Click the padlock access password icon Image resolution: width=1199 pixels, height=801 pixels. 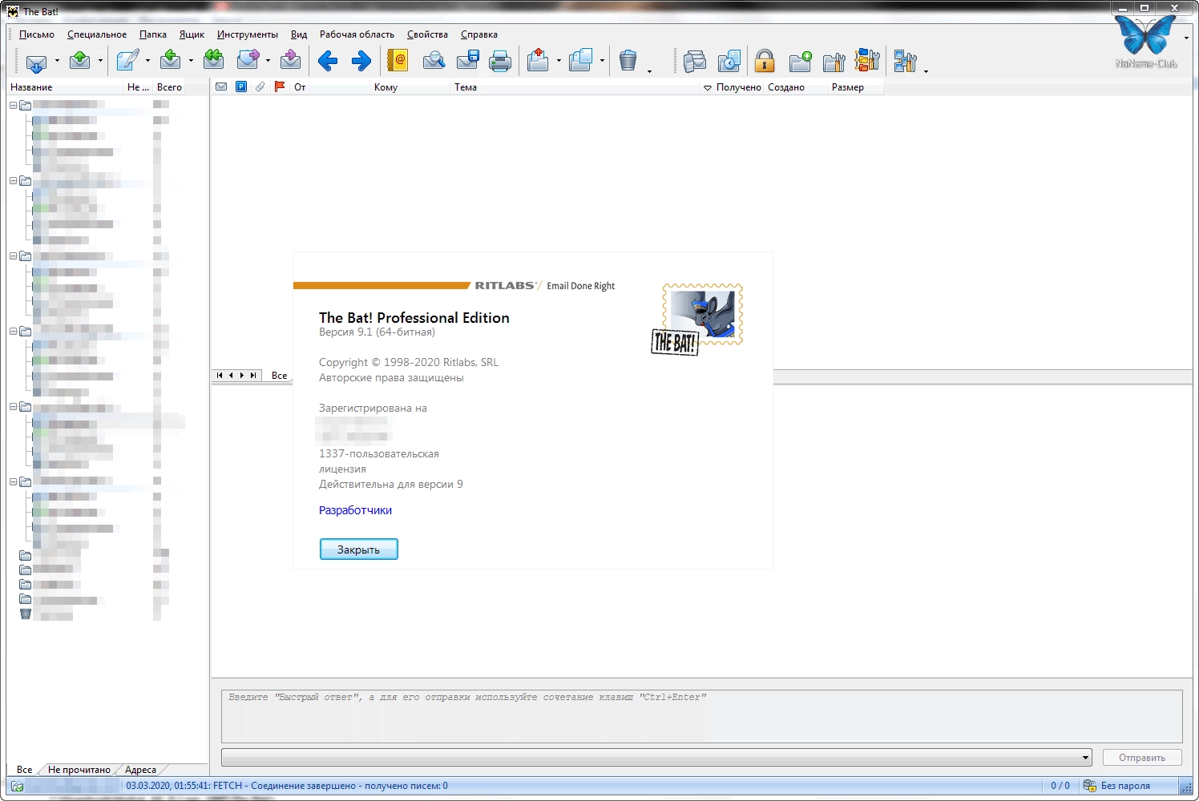(x=765, y=60)
